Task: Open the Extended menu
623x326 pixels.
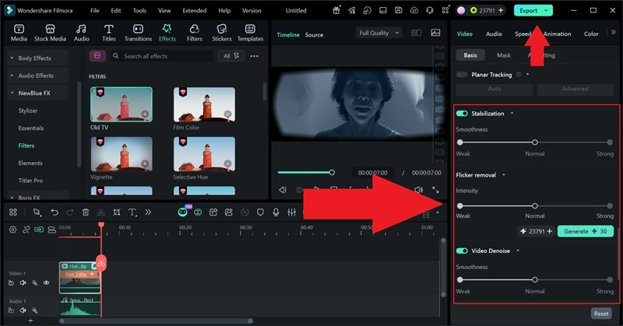Action: tap(194, 11)
